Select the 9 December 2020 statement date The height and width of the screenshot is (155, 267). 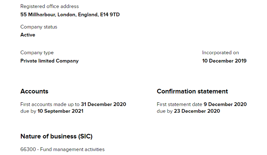tap(225, 104)
